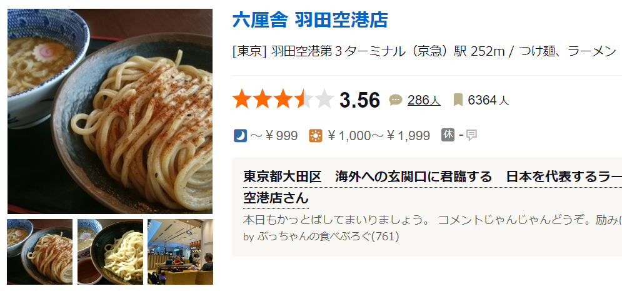Click the 休 holiday icon

click(x=448, y=135)
